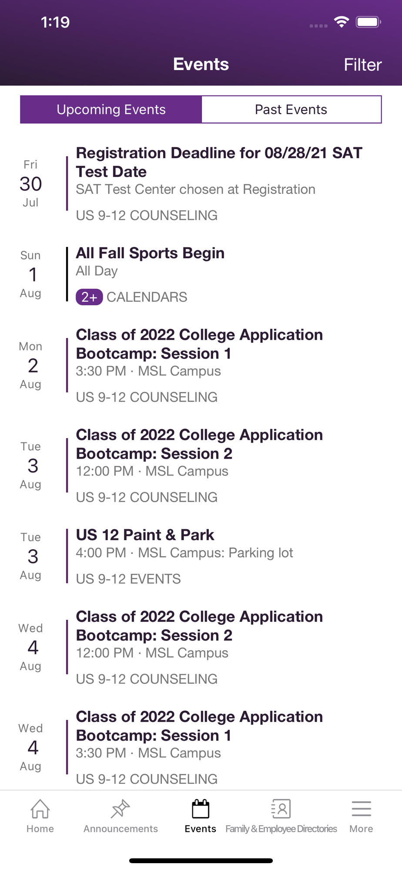The height and width of the screenshot is (871, 402).
Task: Tap the 2+ calendars badge
Action: [89, 297]
